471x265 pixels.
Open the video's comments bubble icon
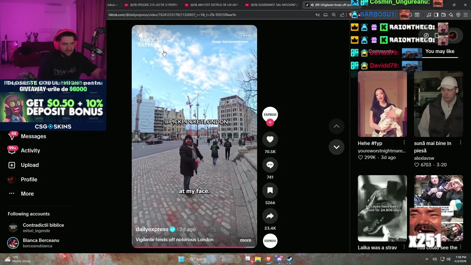click(x=270, y=165)
